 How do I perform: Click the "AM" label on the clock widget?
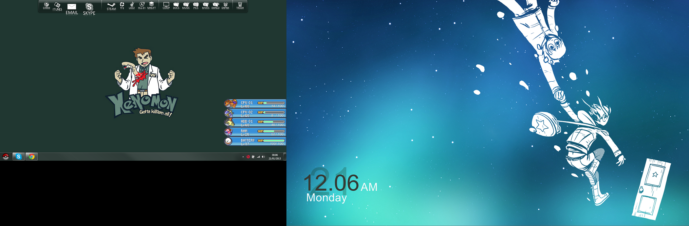click(369, 187)
